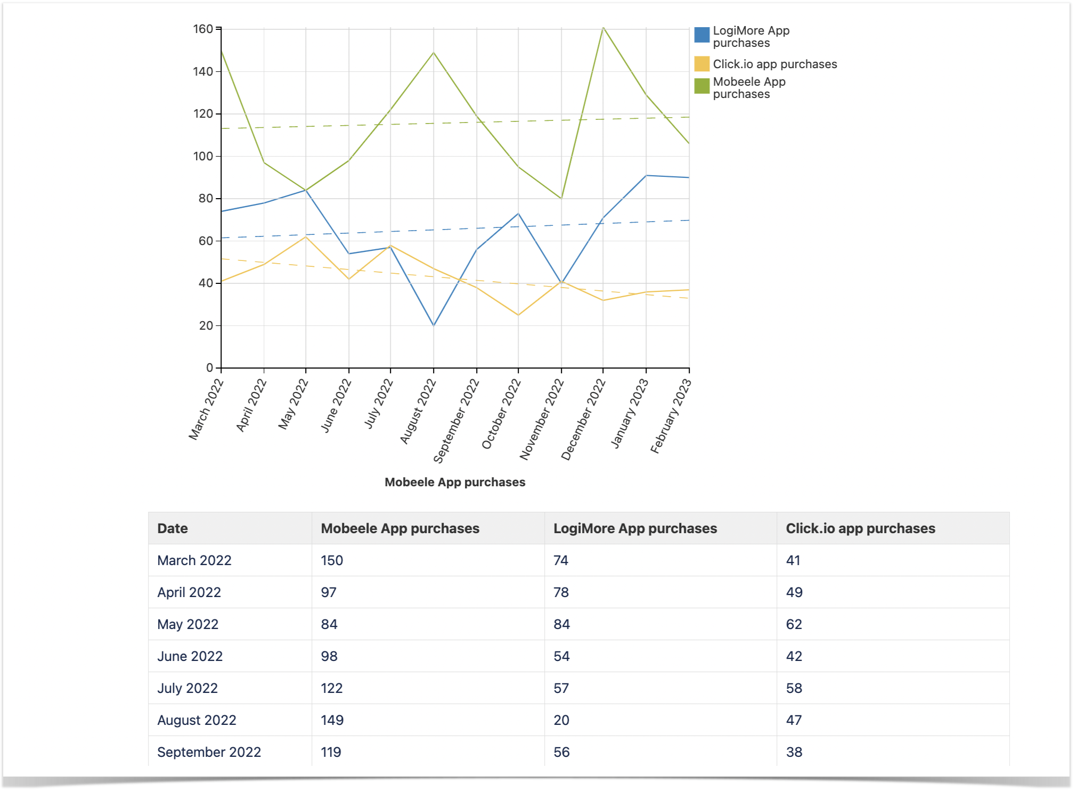Click the yellow line low point at October 2022
The width and height of the screenshot is (1077, 792).
pos(518,315)
